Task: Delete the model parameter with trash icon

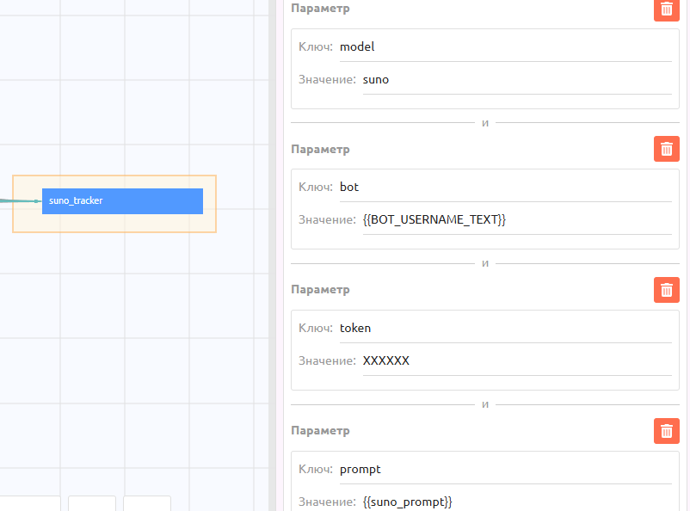Action: click(x=666, y=9)
